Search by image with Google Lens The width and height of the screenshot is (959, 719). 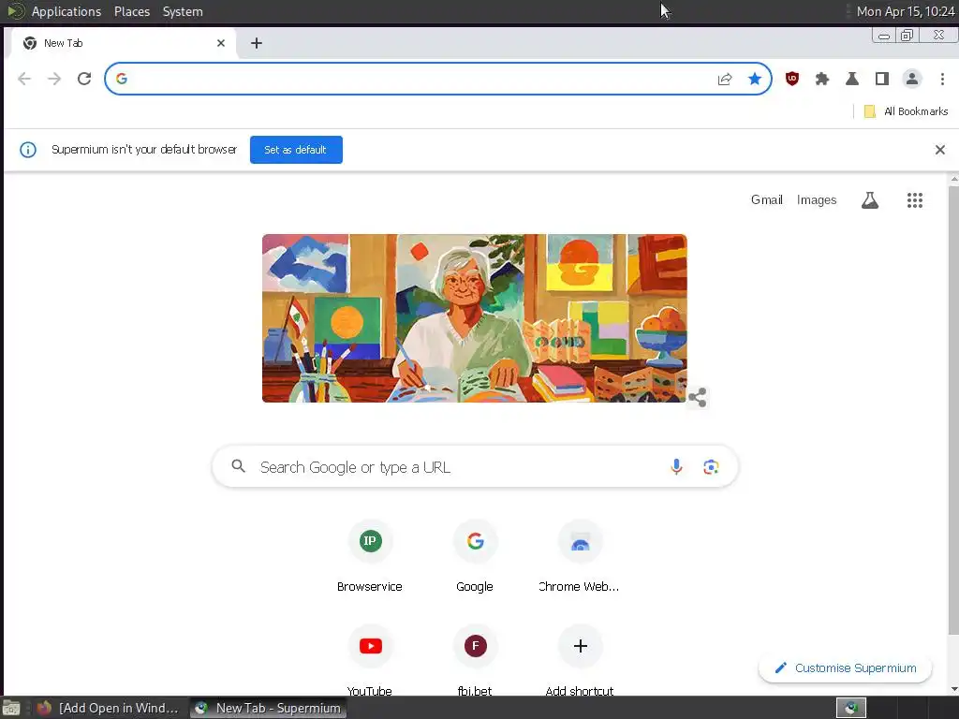[711, 467]
